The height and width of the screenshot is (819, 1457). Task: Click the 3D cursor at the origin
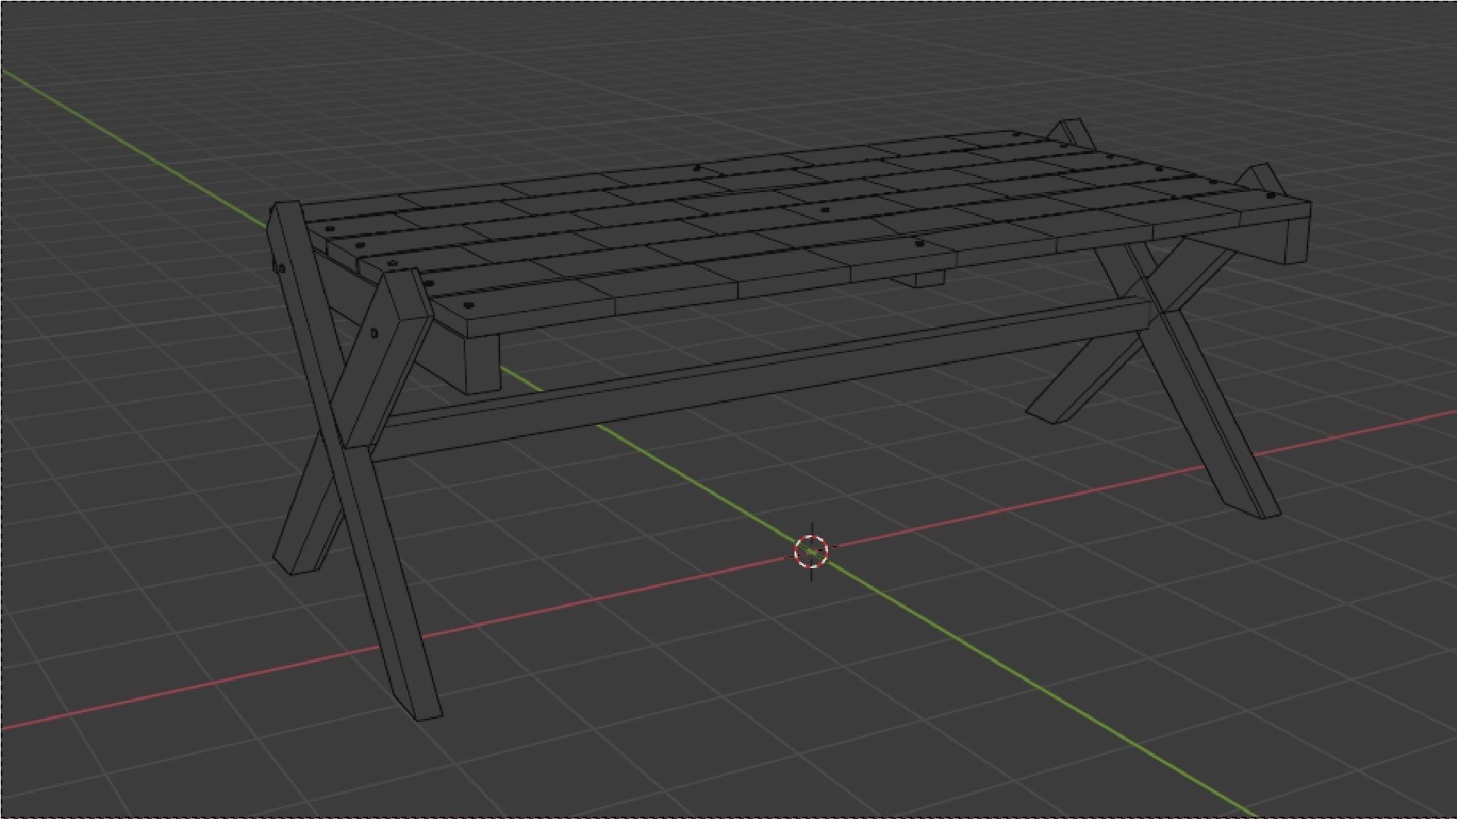(811, 551)
